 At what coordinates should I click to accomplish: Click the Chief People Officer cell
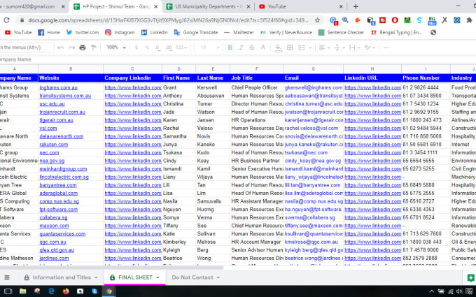click(x=256, y=87)
